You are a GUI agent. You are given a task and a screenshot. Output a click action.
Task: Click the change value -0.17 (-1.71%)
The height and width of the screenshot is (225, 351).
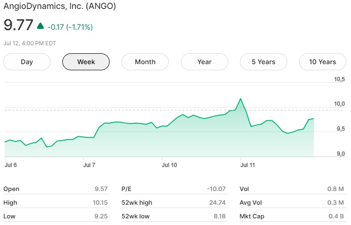click(70, 27)
